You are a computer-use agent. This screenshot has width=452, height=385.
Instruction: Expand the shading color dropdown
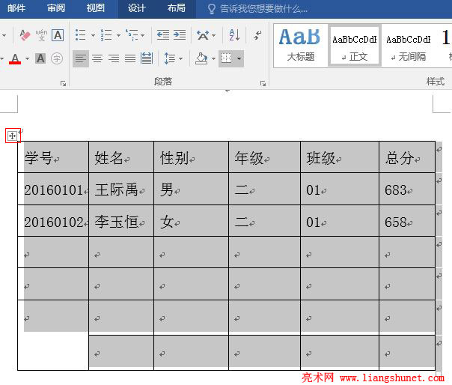(x=213, y=58)
